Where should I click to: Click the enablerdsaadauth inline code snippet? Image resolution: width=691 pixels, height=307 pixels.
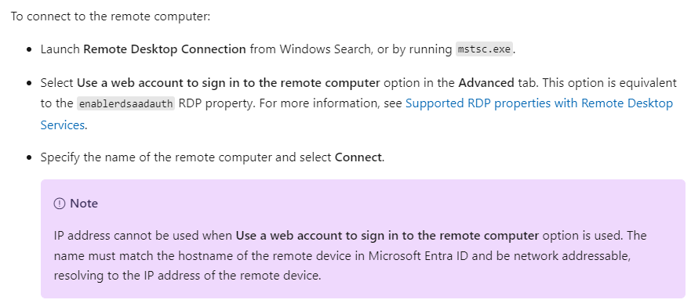pos(126,104)
